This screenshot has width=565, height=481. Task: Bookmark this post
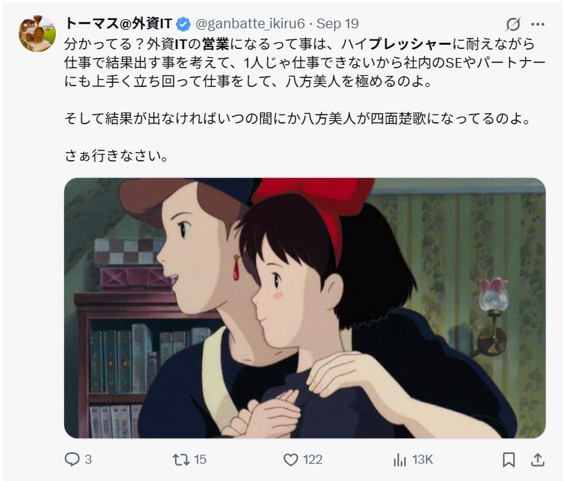(508, 460)
